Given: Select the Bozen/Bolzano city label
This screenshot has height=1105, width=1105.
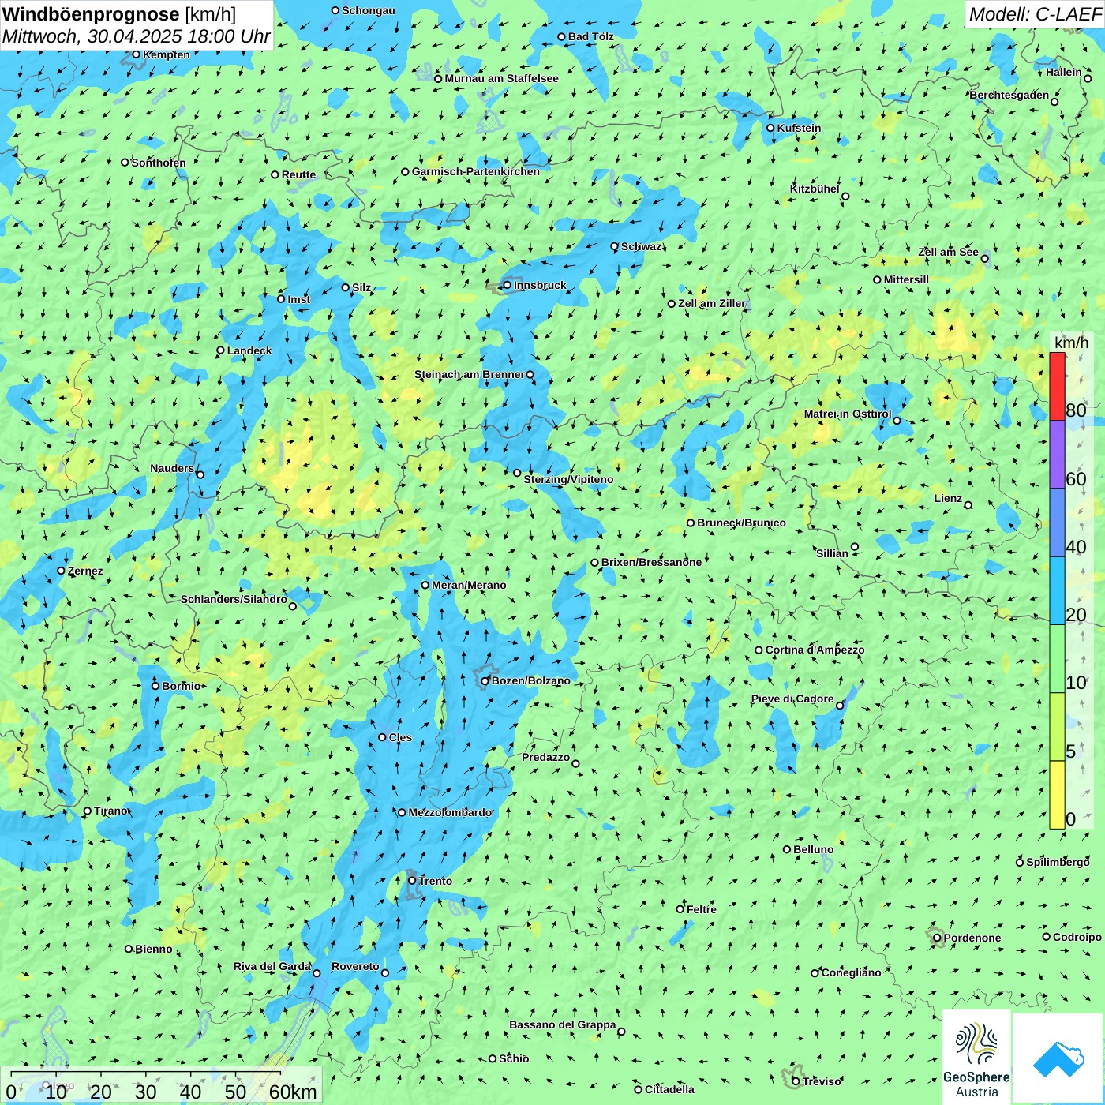Looking at the screenshot, I should tap(530, 680).
